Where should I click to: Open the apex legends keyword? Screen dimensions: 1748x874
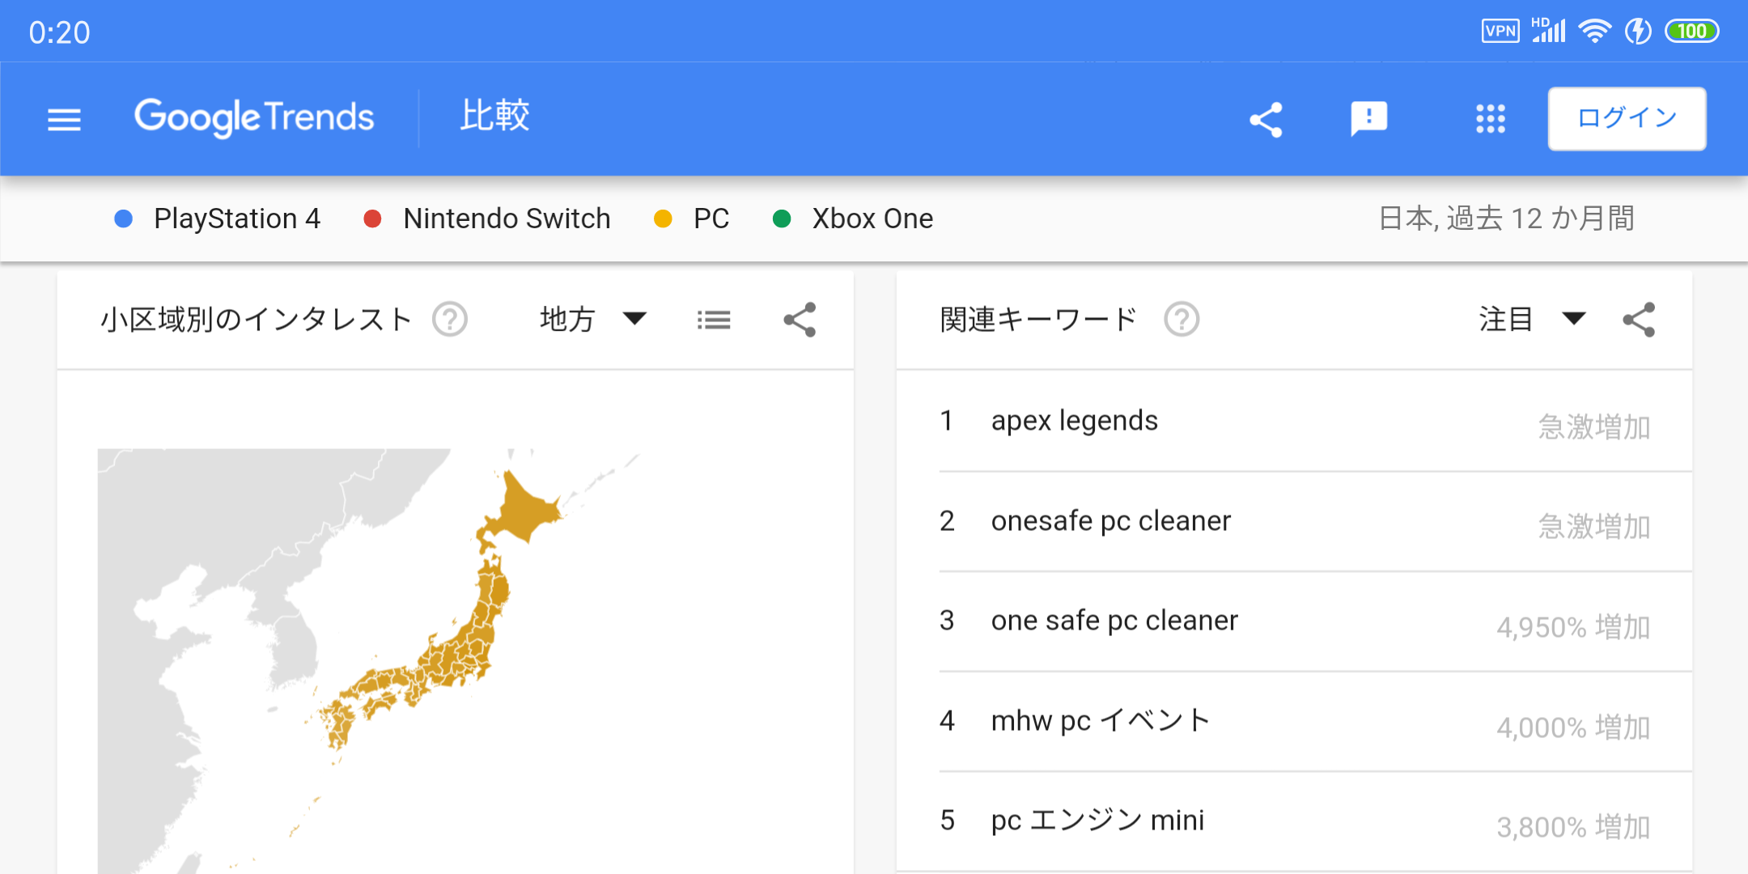click(x=1074, y=421)
